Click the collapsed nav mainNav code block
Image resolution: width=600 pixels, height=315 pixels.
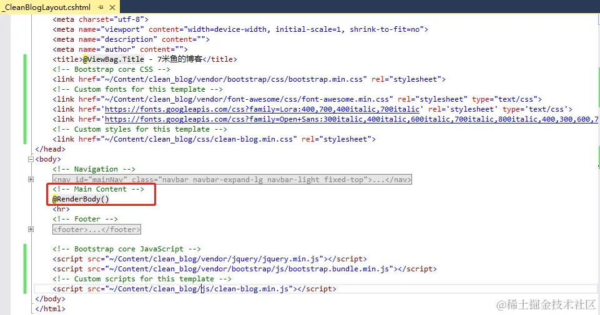click(x=232, y=179)
